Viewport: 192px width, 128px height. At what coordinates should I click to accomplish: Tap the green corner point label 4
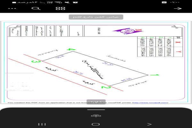[71, 50]
